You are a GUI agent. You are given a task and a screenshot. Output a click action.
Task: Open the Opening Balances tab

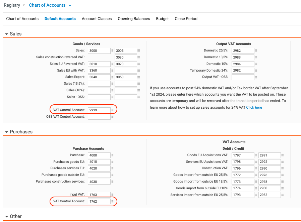click(134, 19)
